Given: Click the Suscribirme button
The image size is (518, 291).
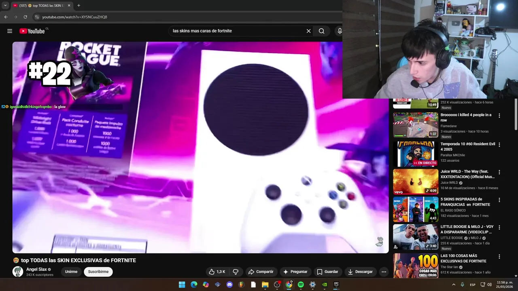Looking at the screenshot, I should (98, 272).
